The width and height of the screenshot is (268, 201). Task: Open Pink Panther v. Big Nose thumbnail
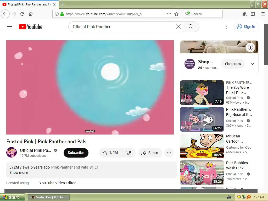point(202,119)
